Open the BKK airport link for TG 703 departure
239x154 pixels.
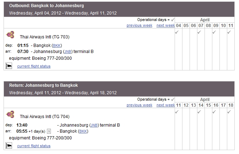57,46
